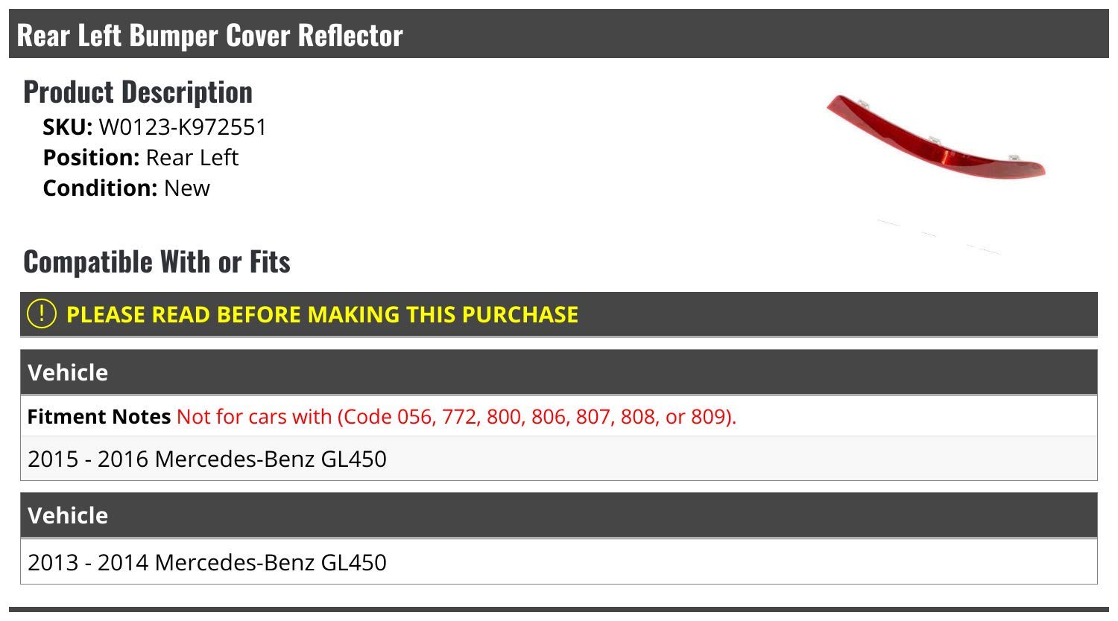Click the SKU label
Screen dimensions: 1118x621
point(67,127)
